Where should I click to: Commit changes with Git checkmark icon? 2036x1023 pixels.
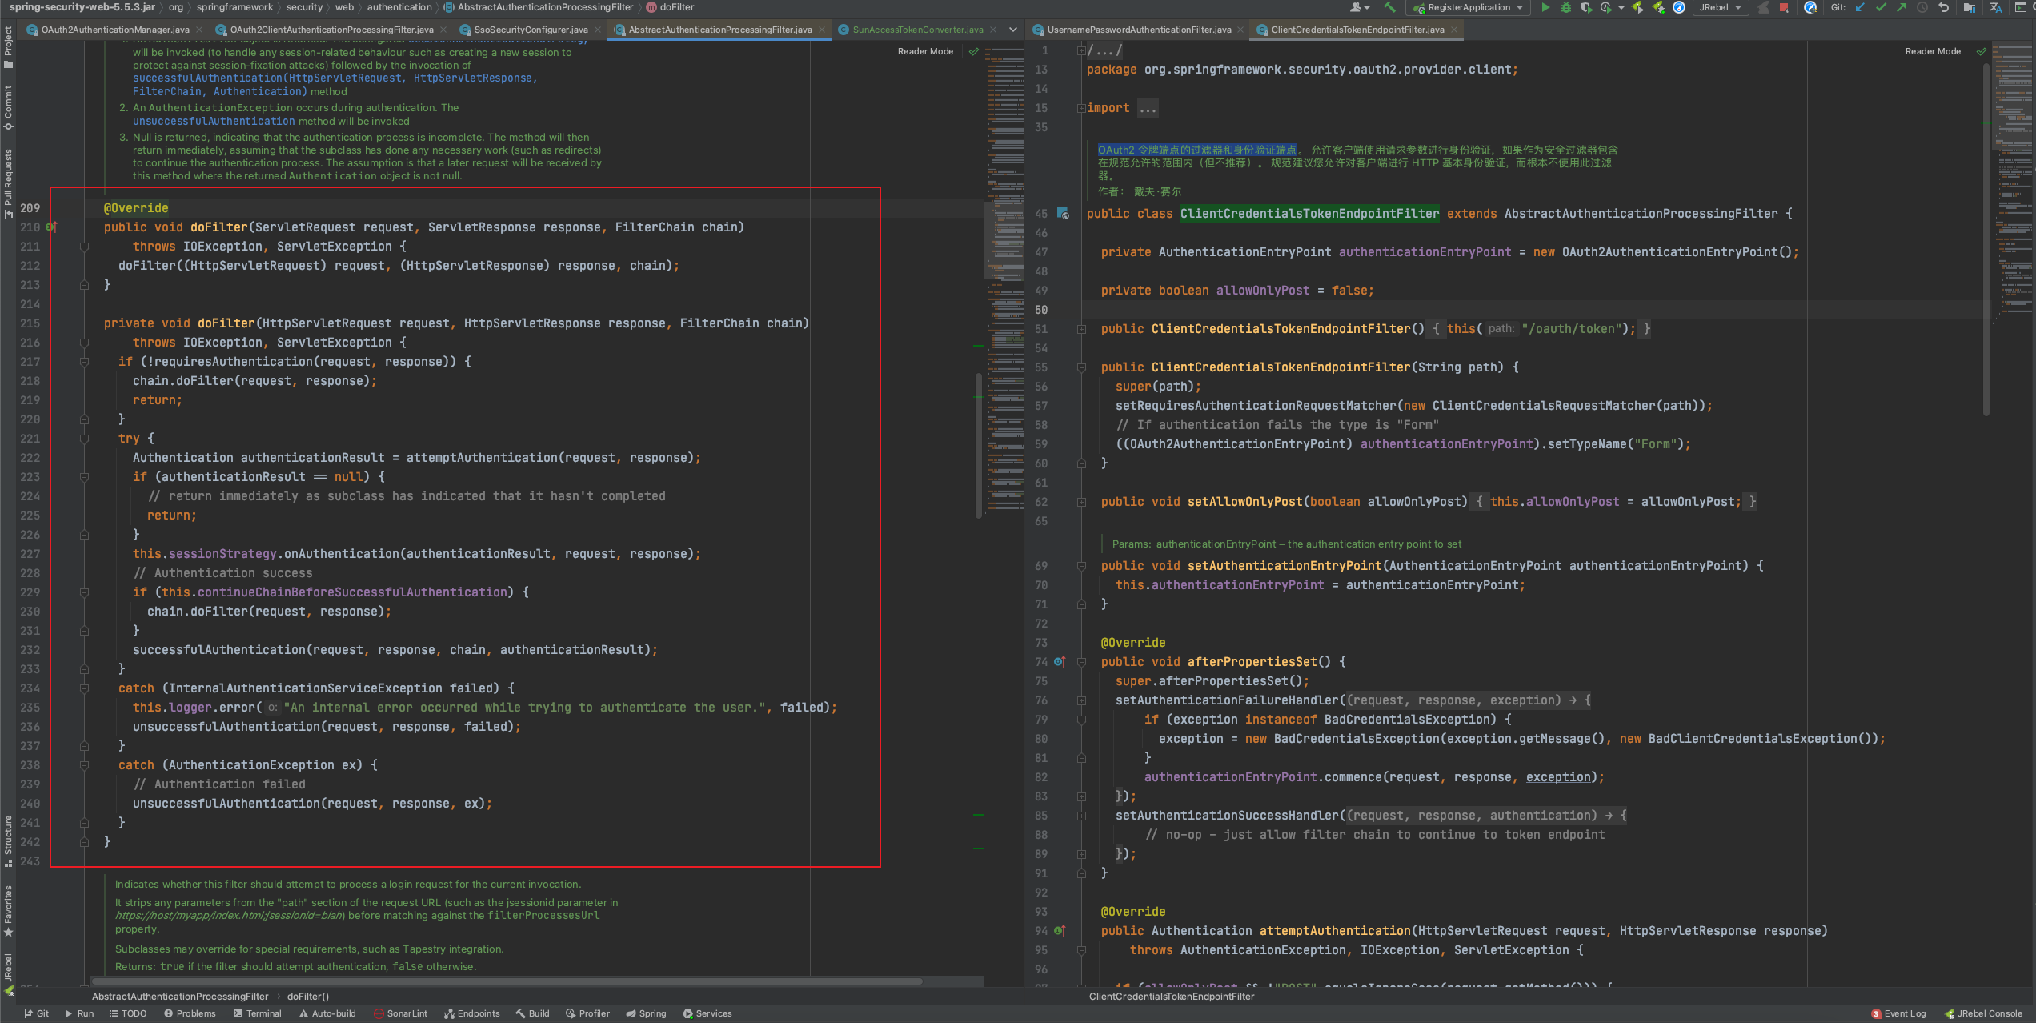coord(1881,7)
